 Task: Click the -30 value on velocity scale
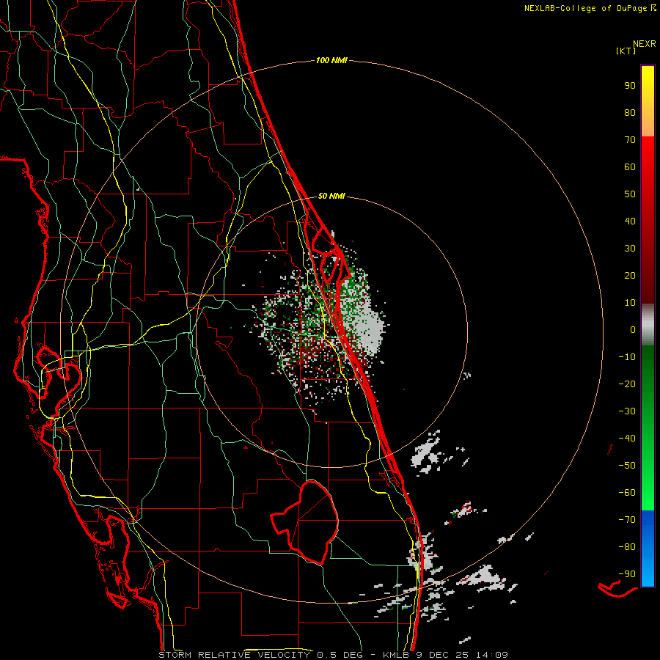pyautogui.click(x=627, y=411)
